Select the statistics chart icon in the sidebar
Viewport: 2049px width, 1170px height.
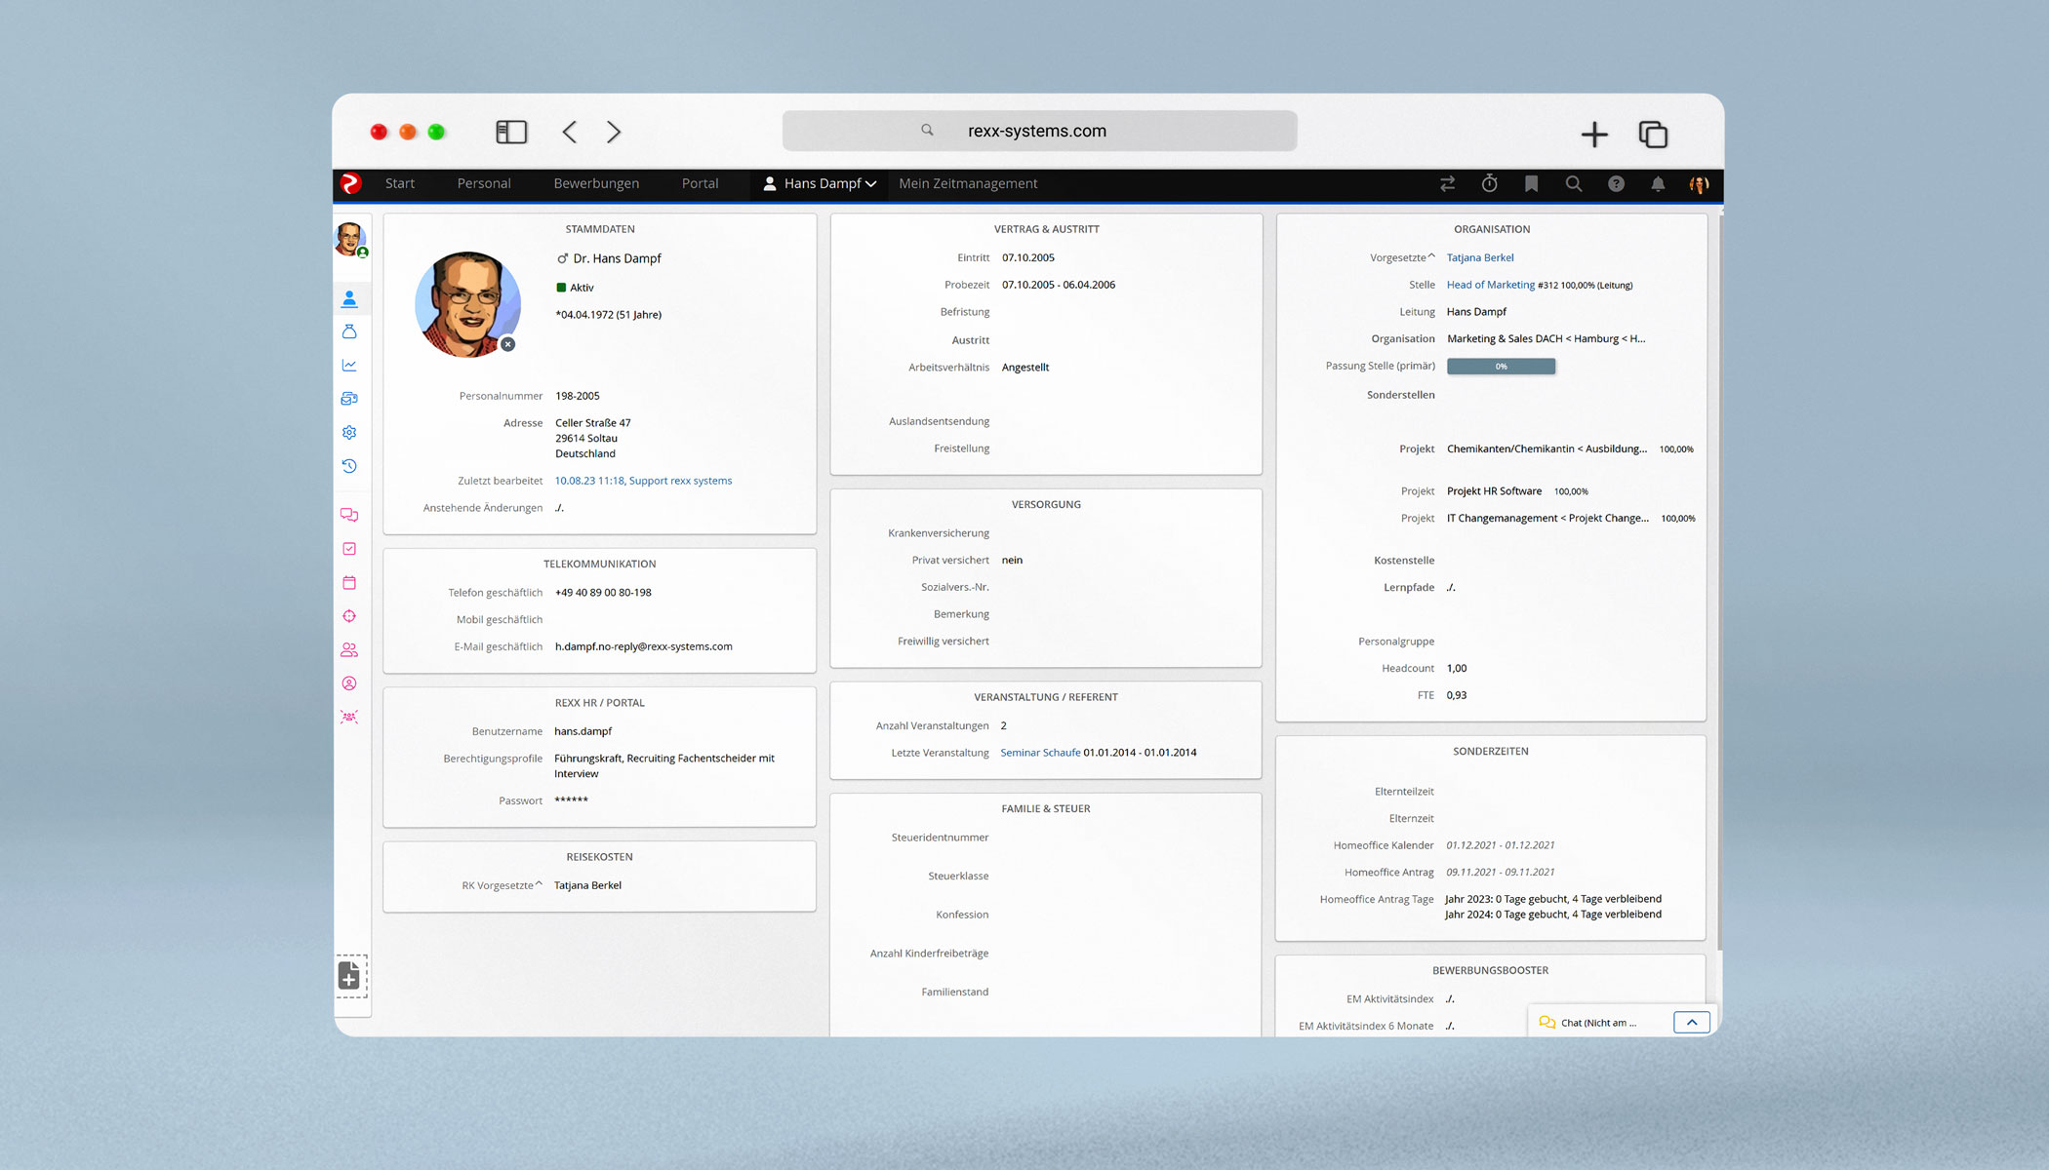(x=350, y=365)
